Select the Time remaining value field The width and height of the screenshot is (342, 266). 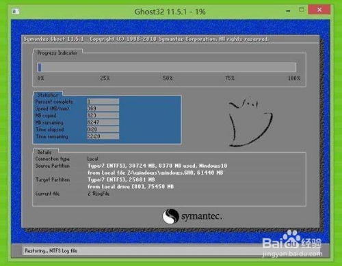point(103,136)
